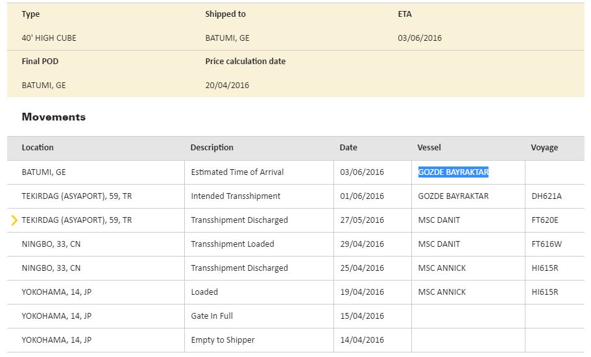Click voyage number FT616W
Viewport: 591px width, 357px height.
[546, 244]
